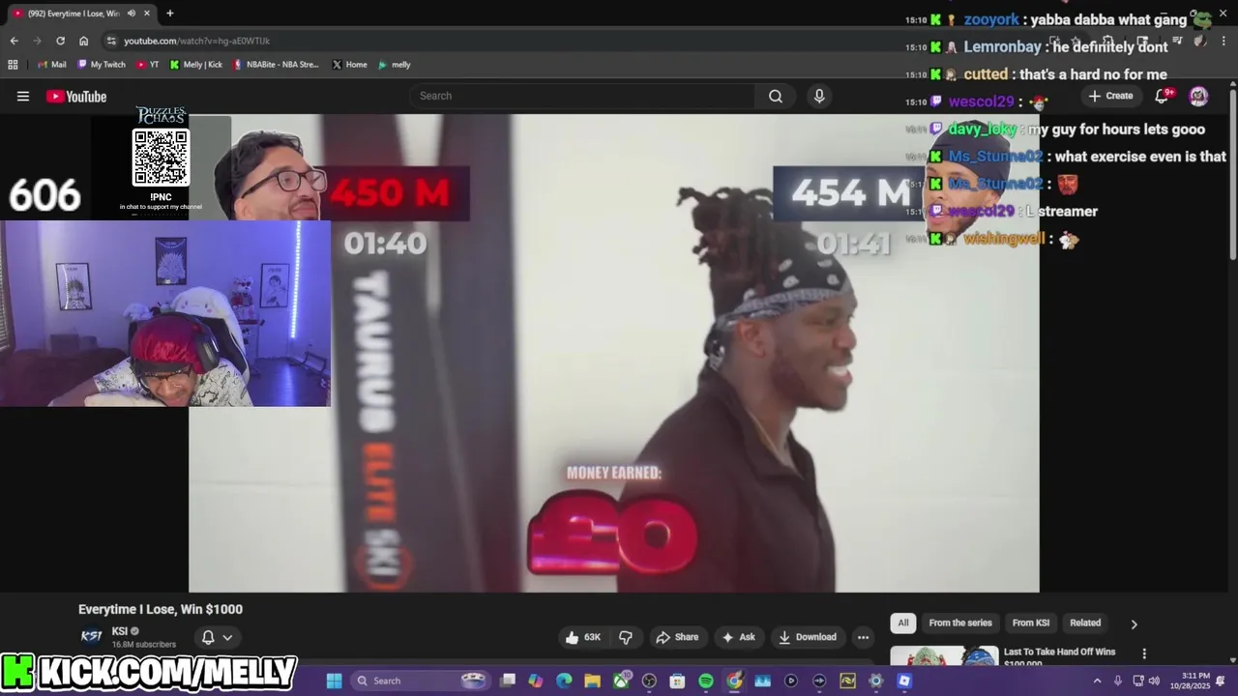Open the Mail bookmark
Screen dimensions: 1238x696
51,65
